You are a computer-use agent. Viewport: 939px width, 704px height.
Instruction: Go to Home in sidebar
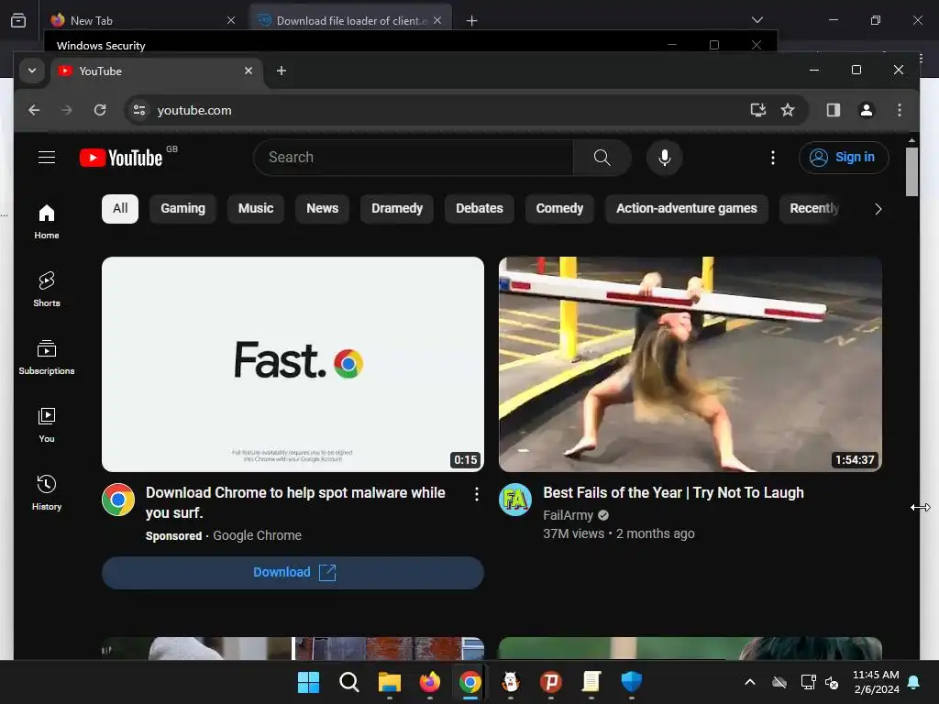tap(47, 222)
